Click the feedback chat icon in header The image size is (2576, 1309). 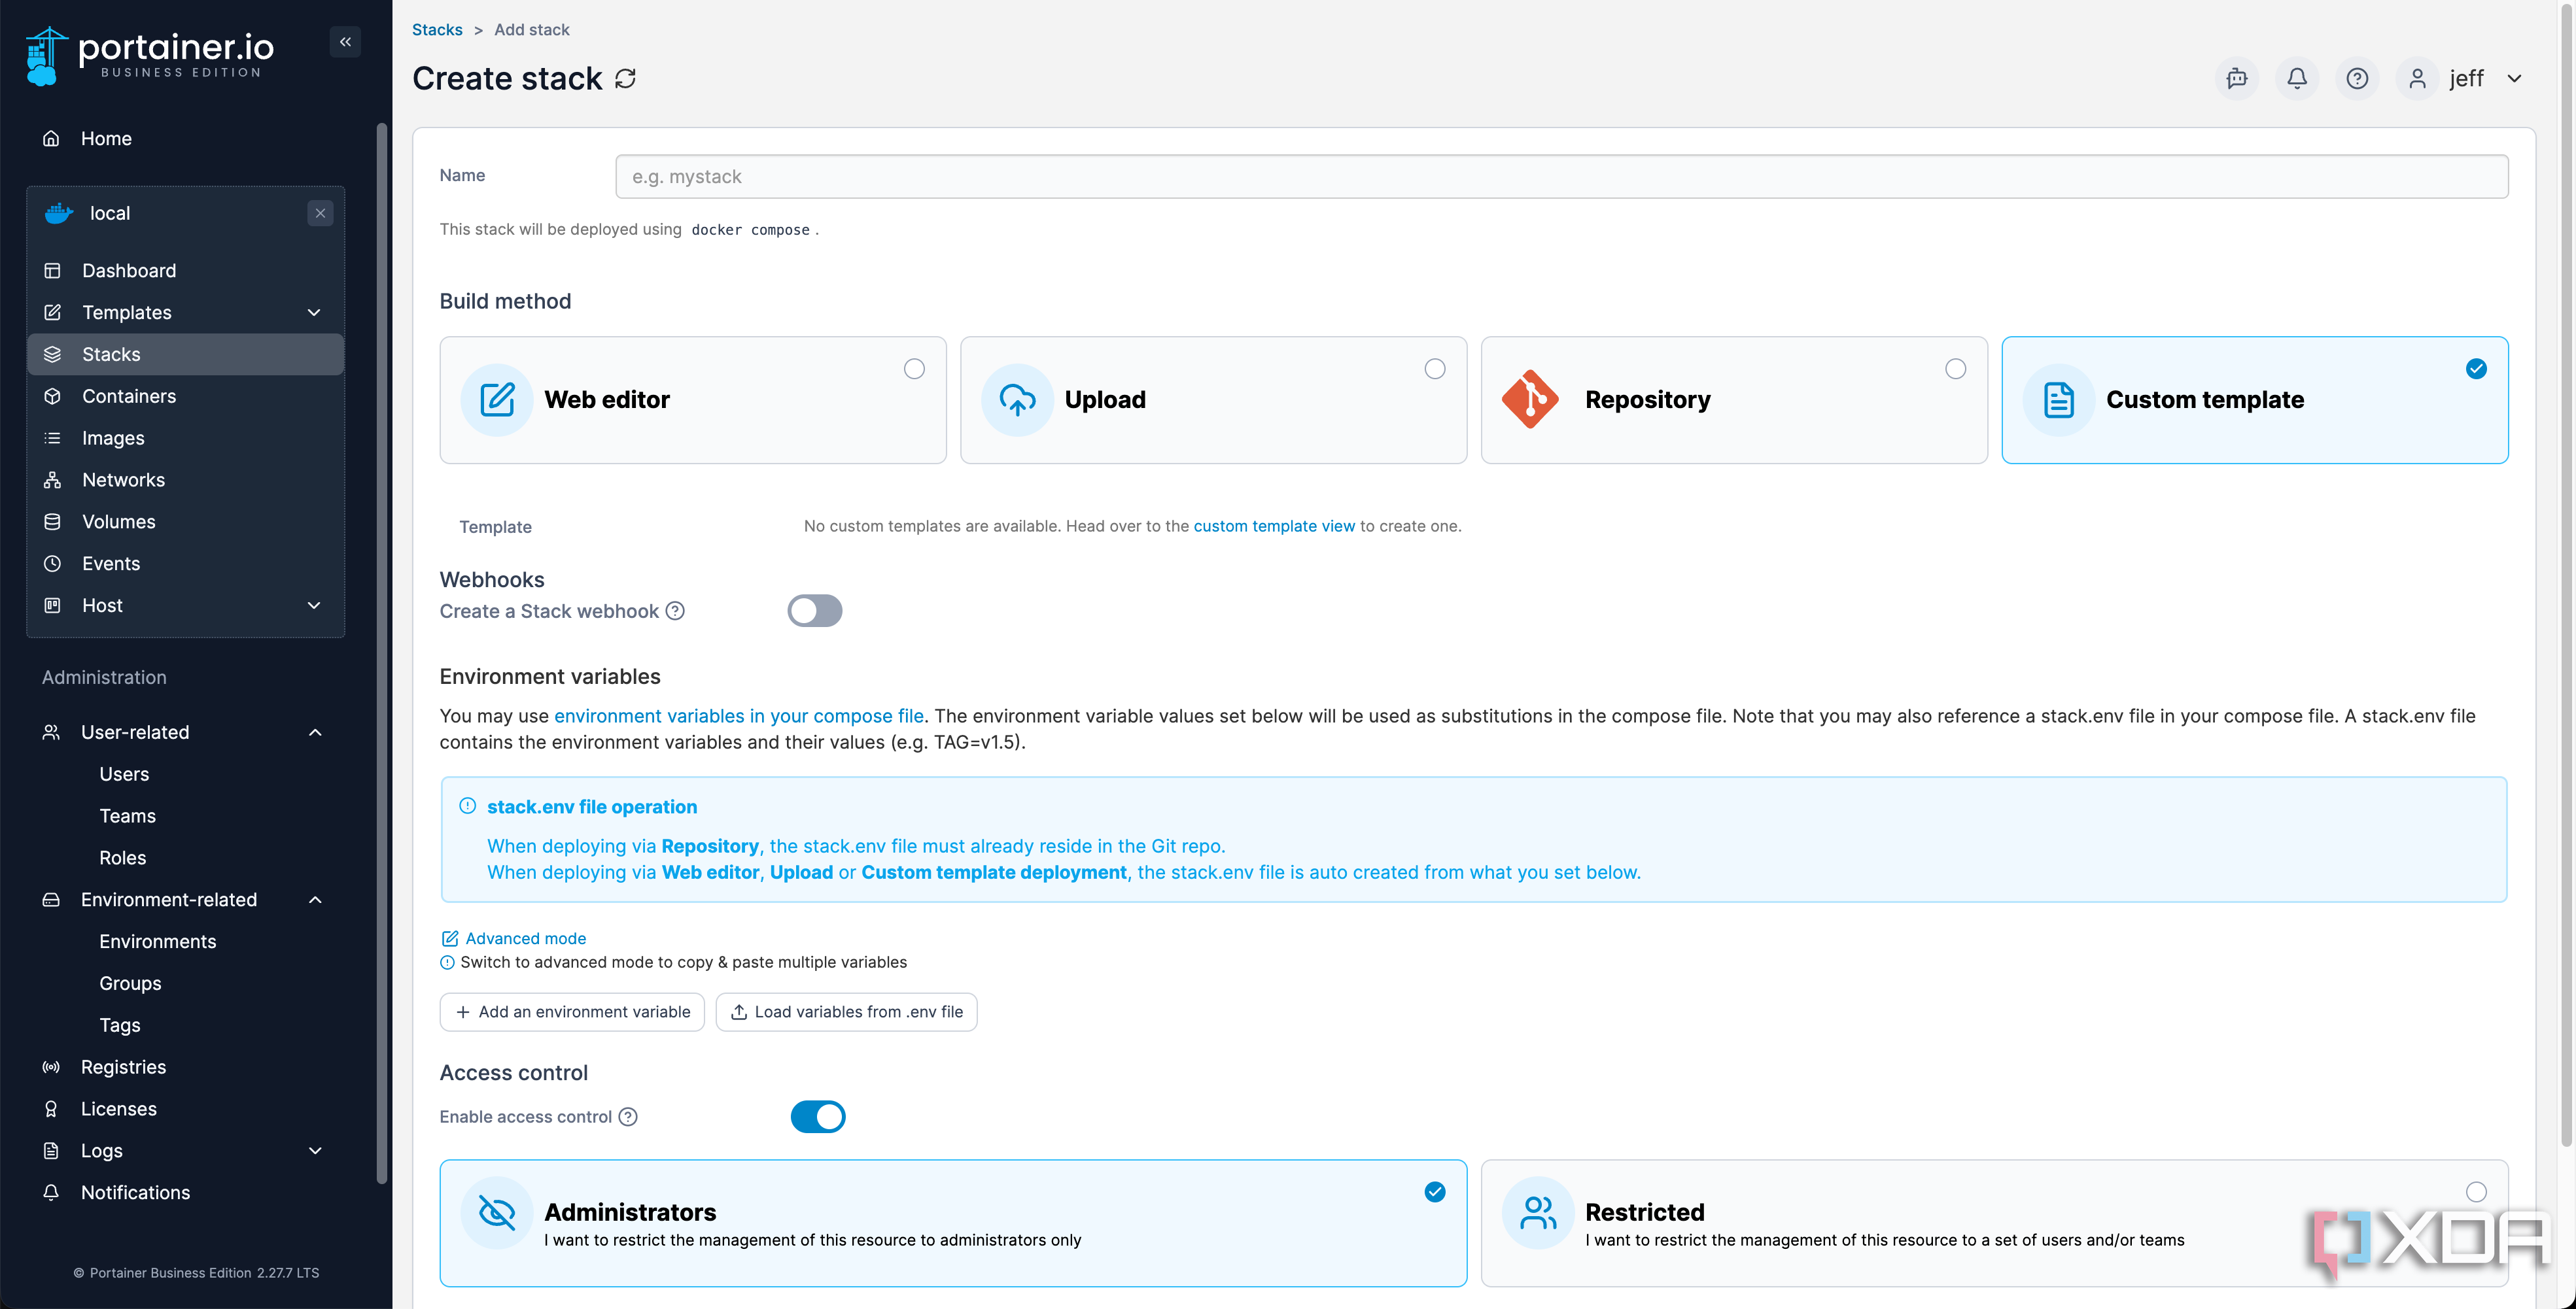click(2236, 78)
